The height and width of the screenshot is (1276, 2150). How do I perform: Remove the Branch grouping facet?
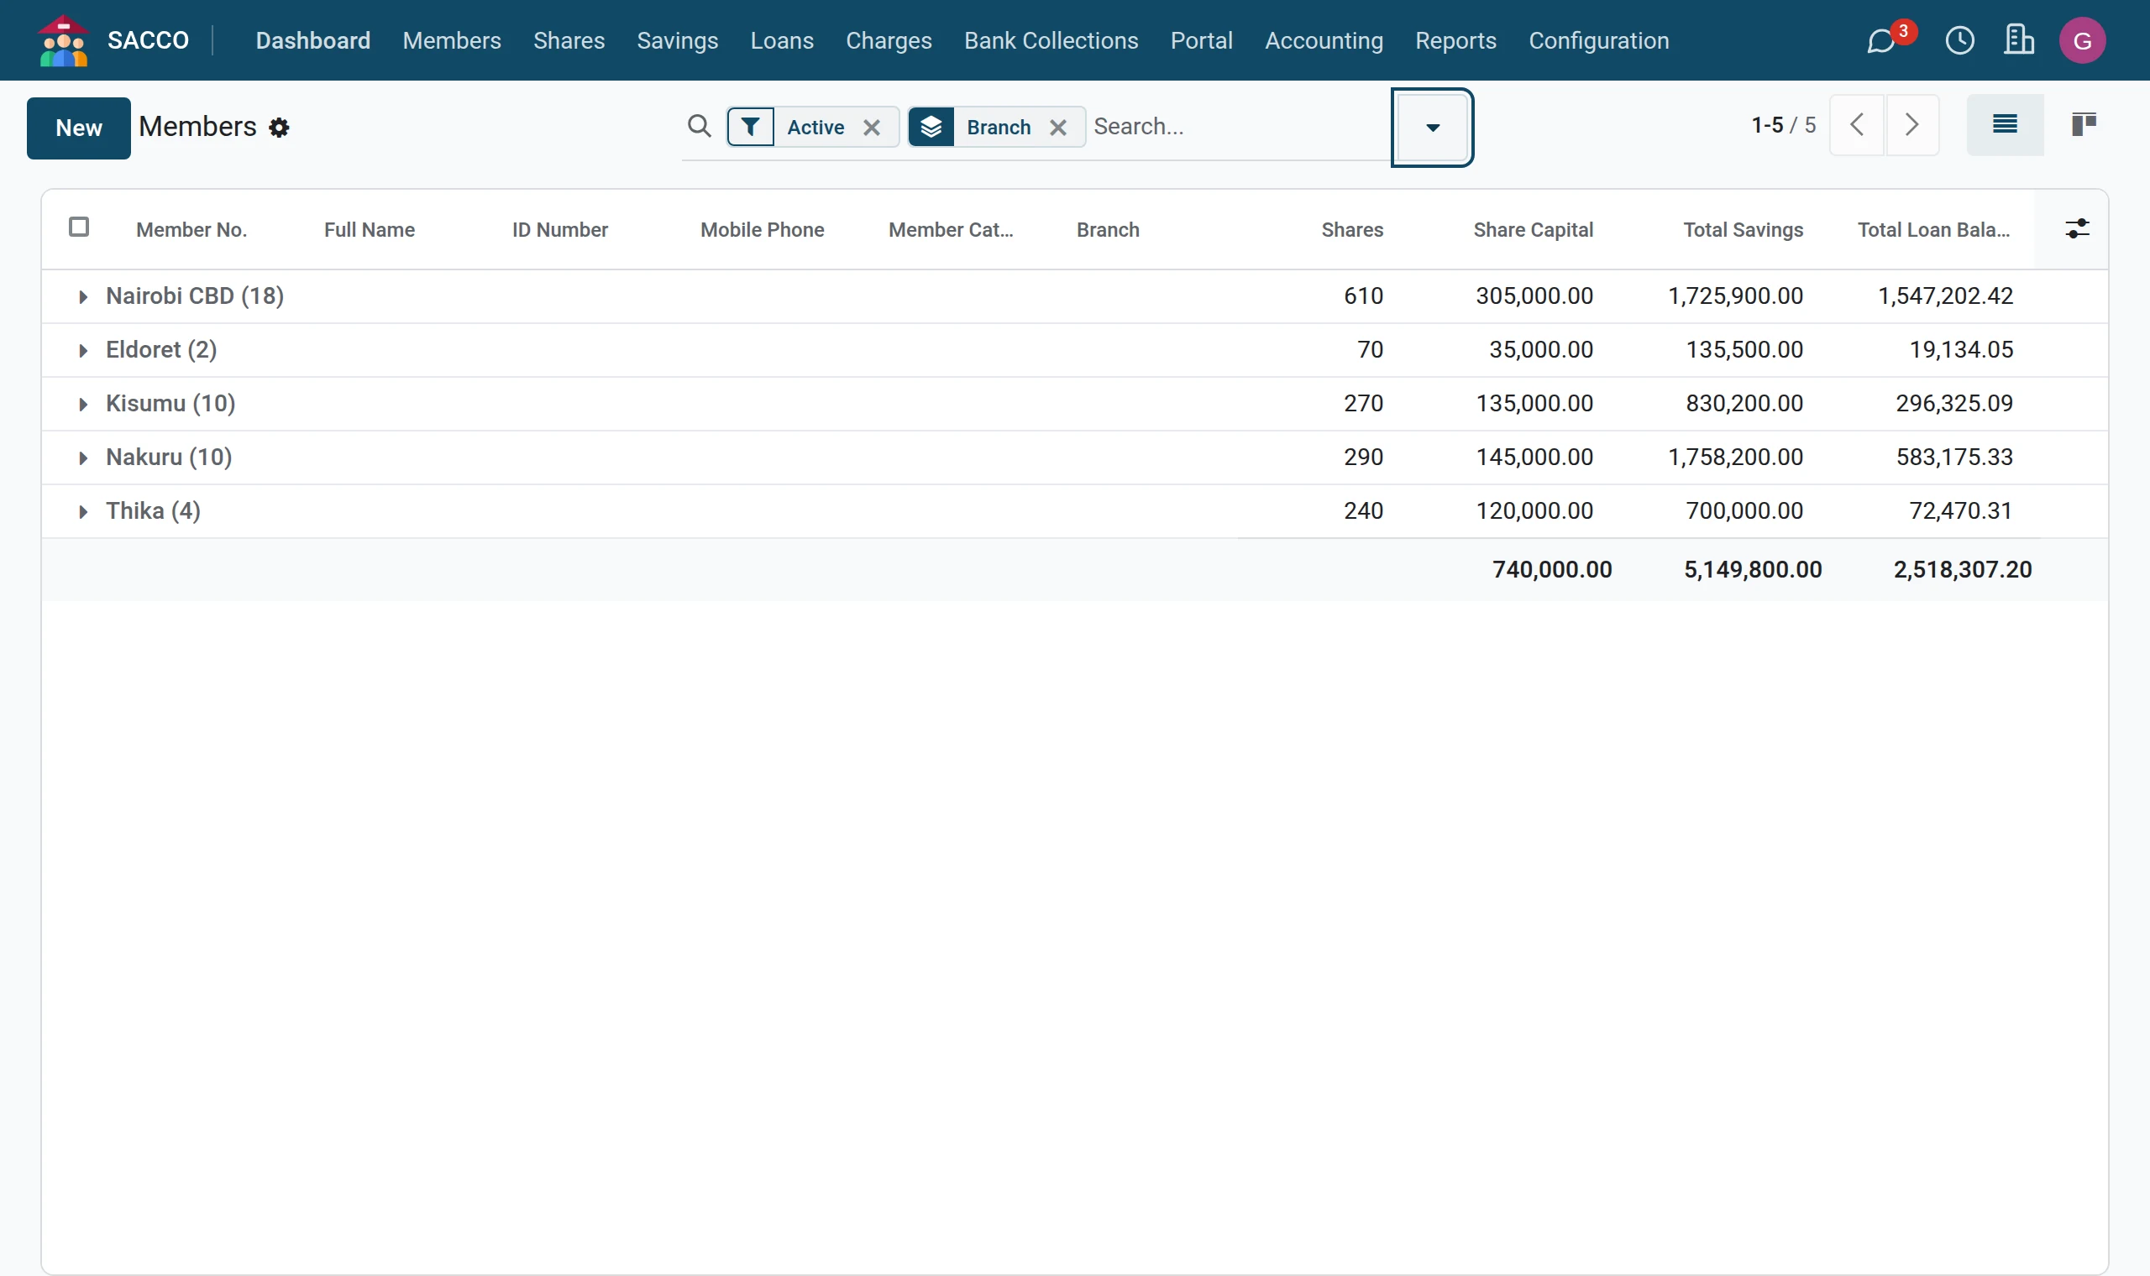click(x=1058, y=128)
